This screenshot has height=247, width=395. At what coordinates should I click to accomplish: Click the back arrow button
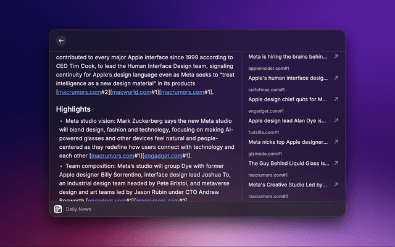[x=61, y=41]
